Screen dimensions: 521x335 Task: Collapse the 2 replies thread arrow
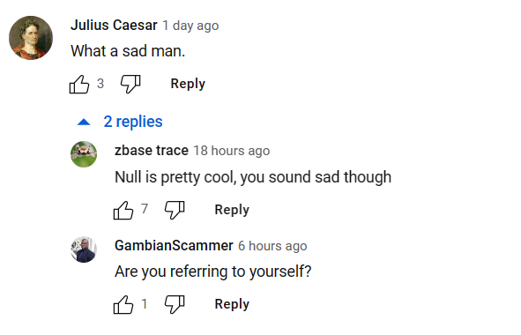click(84, 122)
